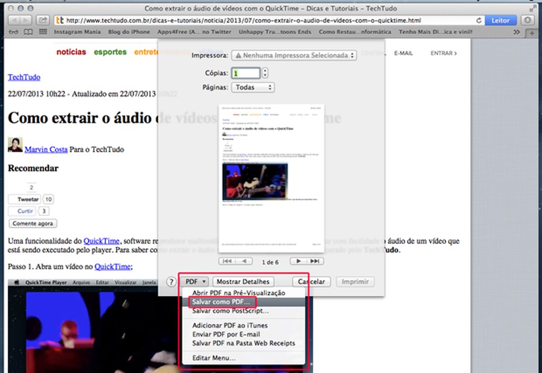Open the Unhappy Tru...toons Ends bookmark
The width and height of the screenshot is (542, 373).
coord(275,32)
